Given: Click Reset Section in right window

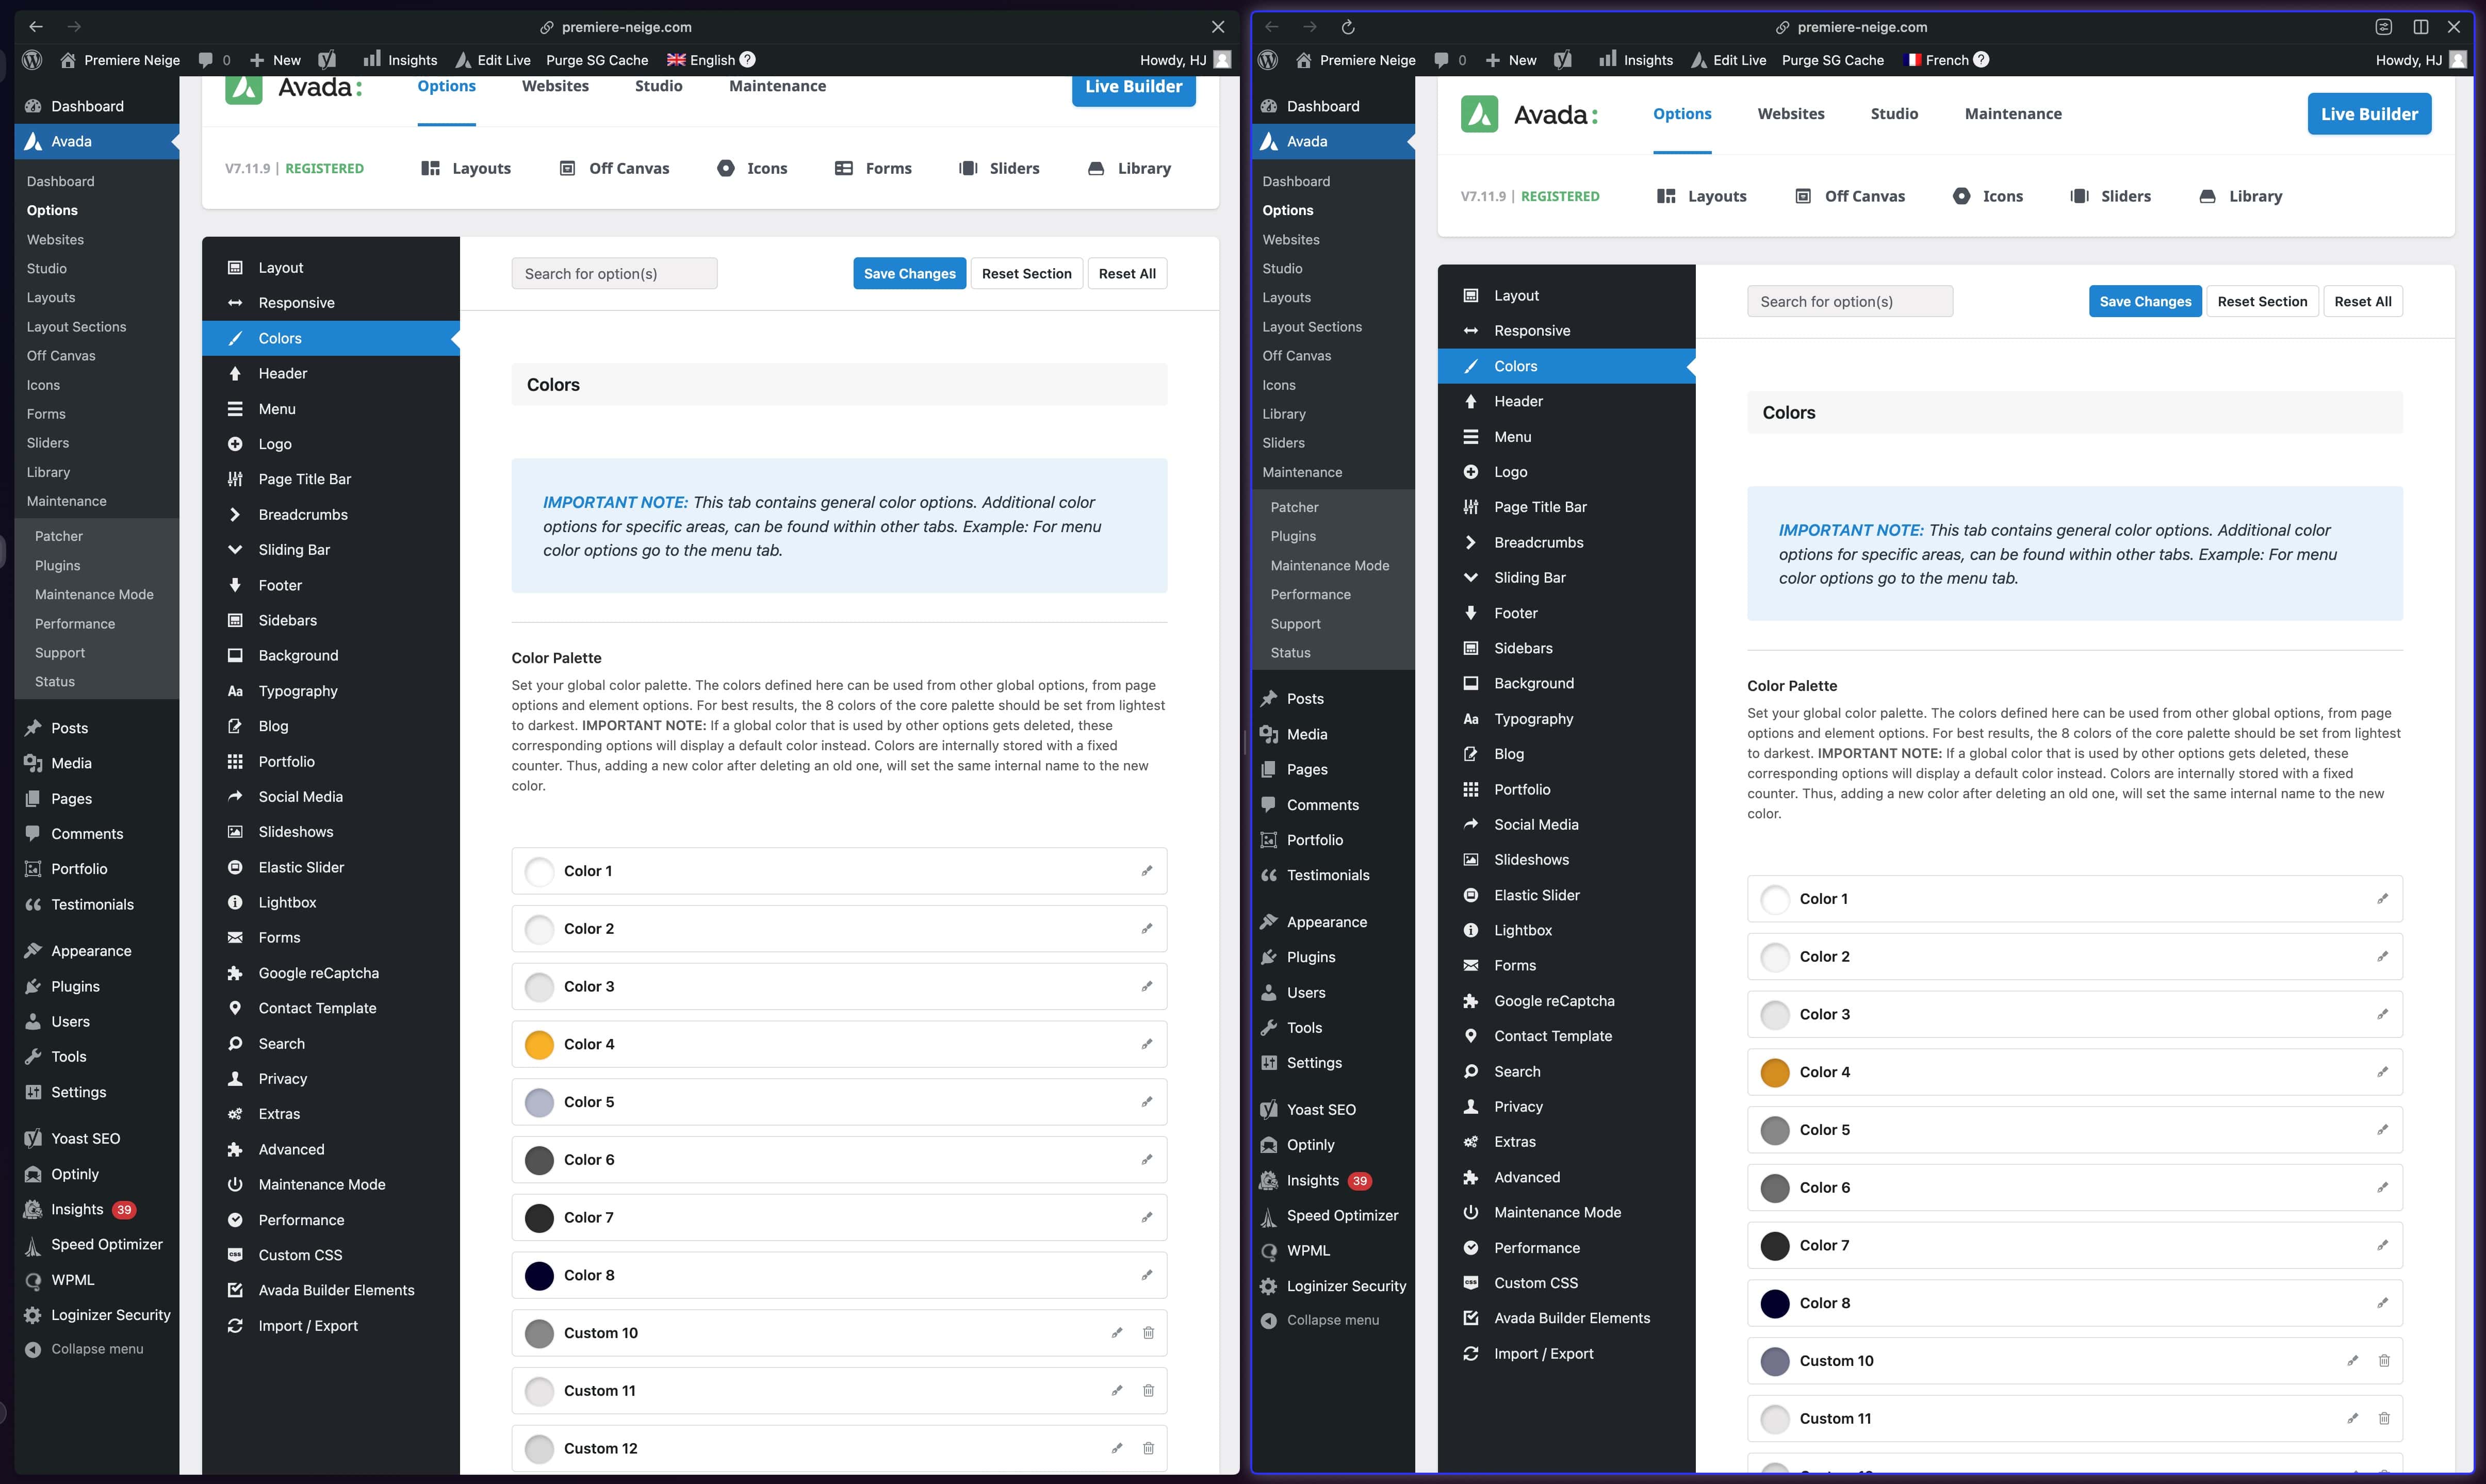Looking at the screenshot, I should click(2262, 302).
